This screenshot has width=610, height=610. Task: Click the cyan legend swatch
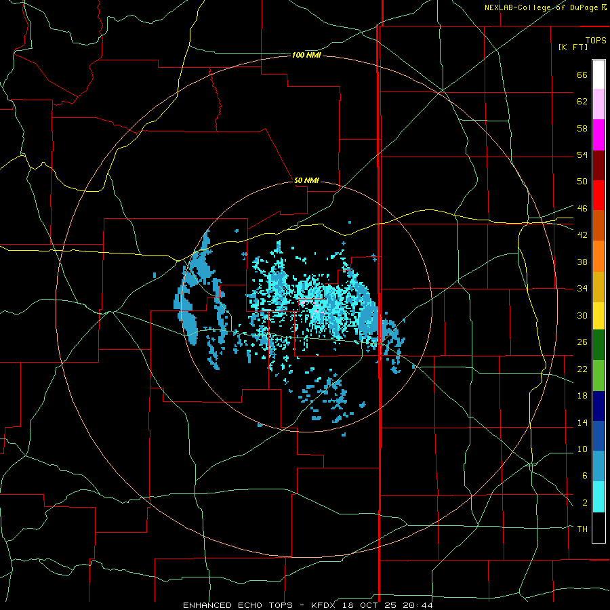pos(598,497)
